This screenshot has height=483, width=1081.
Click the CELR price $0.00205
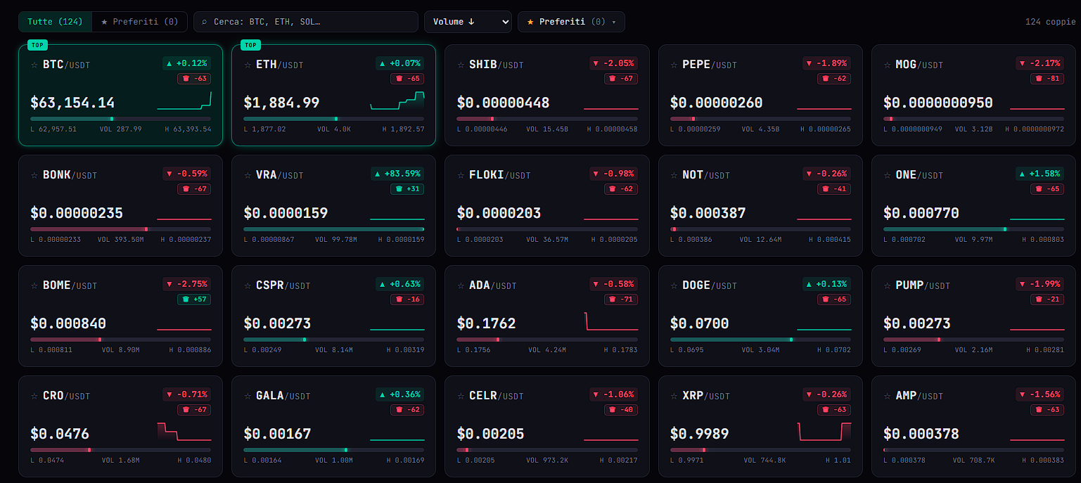[x=490, y=434]
